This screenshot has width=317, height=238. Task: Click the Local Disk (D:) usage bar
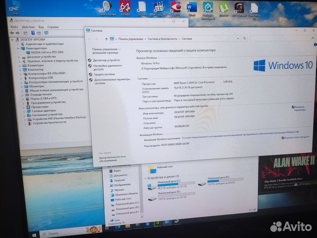click(x=225, y=180)
